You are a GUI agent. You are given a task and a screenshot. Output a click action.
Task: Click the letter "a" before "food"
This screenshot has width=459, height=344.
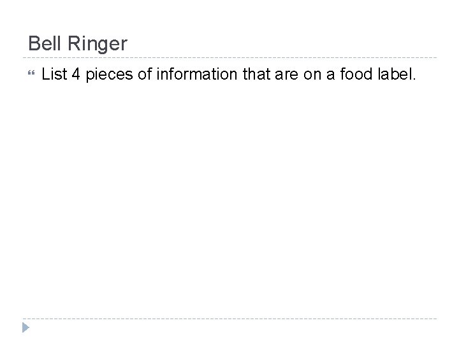330,75
